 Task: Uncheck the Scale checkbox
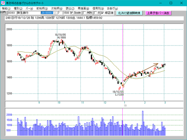(71, 13)
